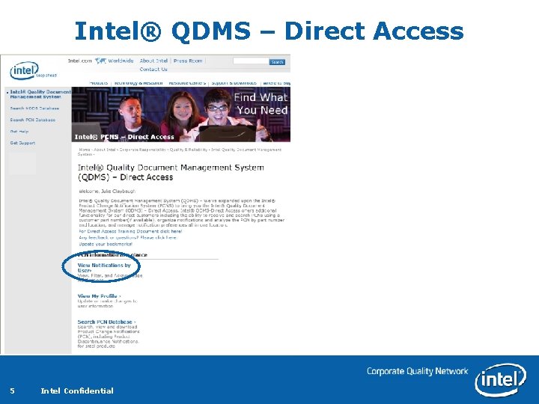This screenshot has height=404, width=539.
Task: Click the Intel Confidential footer label
Action: pos(77,391)
